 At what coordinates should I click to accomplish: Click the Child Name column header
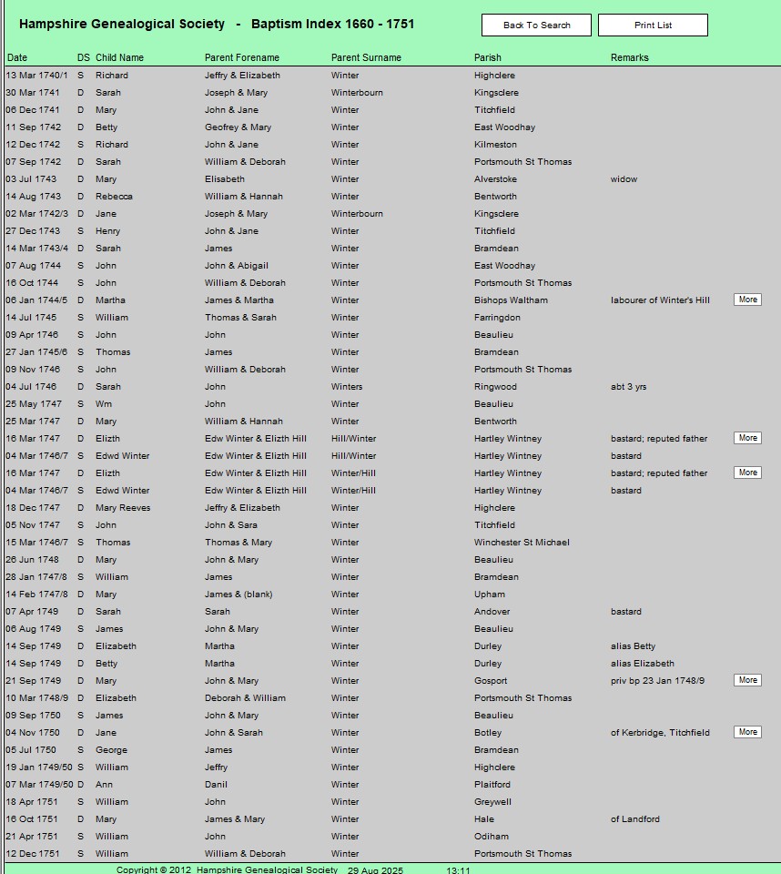pos(119,57)
